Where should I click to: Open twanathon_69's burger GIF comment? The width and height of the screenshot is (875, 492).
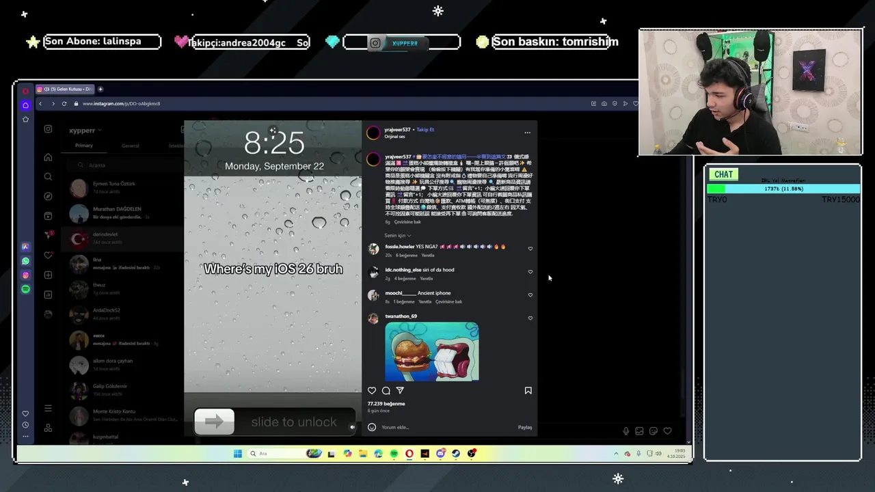432,351
